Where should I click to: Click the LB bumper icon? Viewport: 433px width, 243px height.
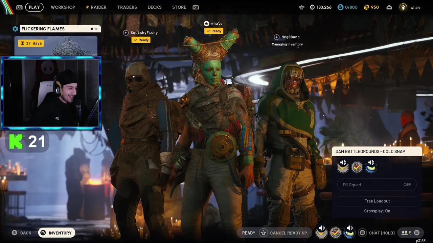(x=19, y=7)
